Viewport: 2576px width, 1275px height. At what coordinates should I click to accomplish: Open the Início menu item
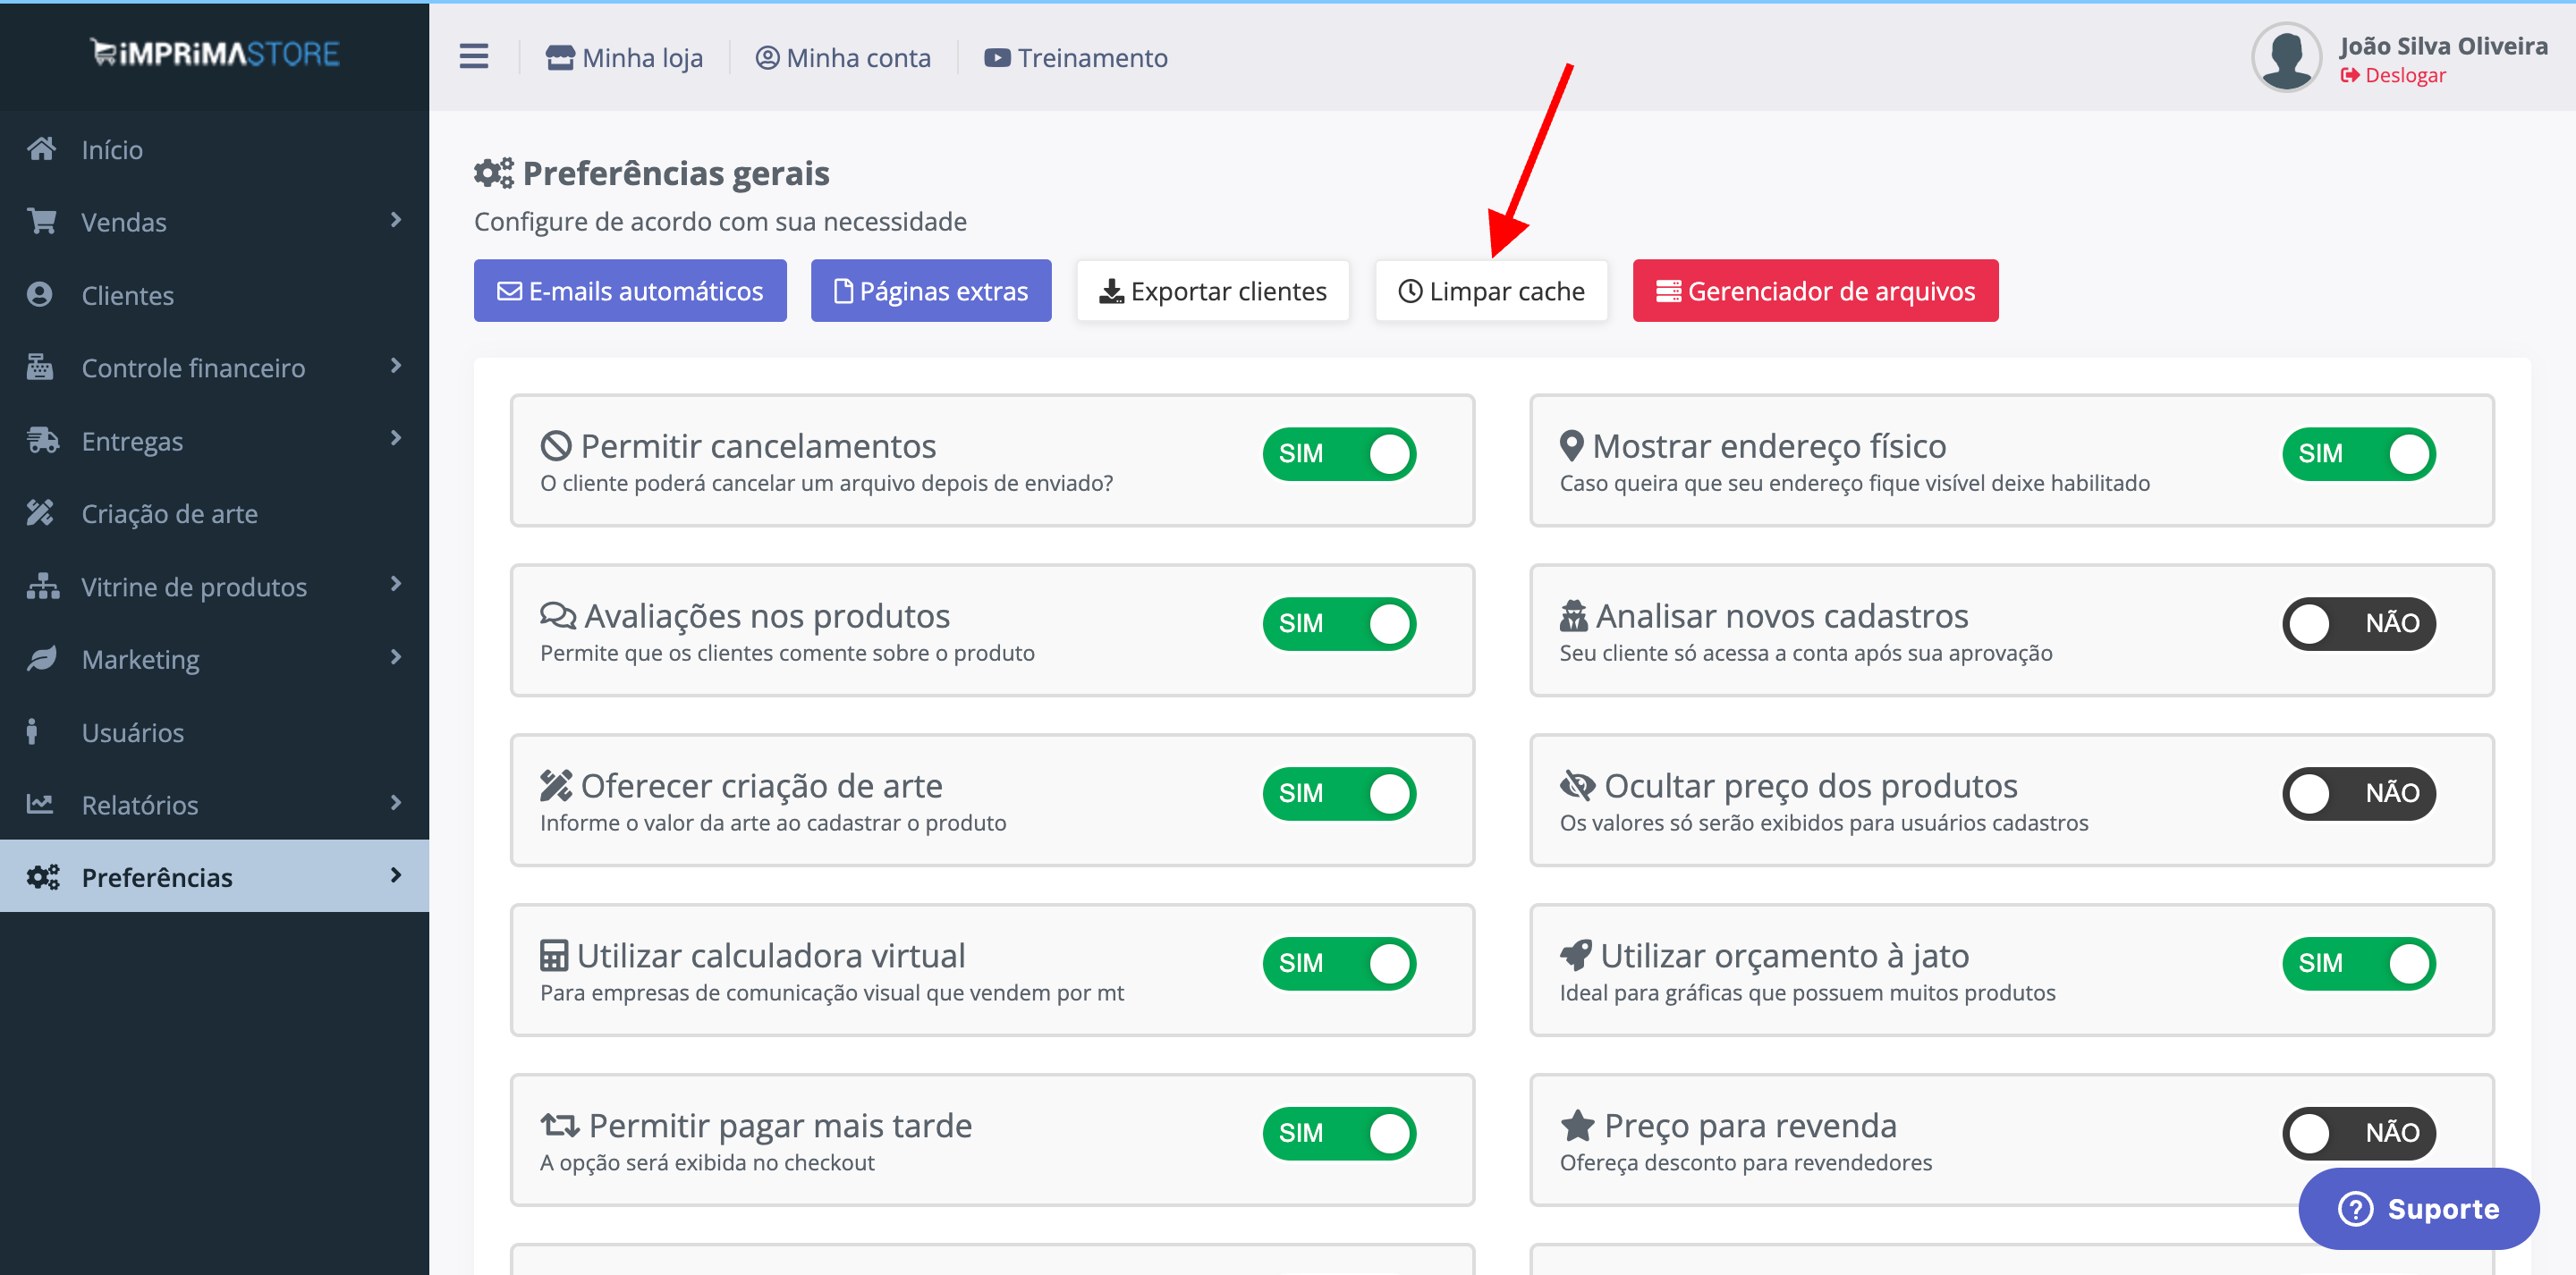point(214,149)
